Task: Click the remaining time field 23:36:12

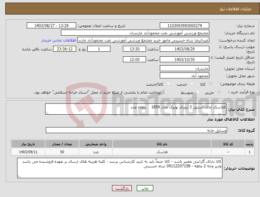Action: click(65, 49)
